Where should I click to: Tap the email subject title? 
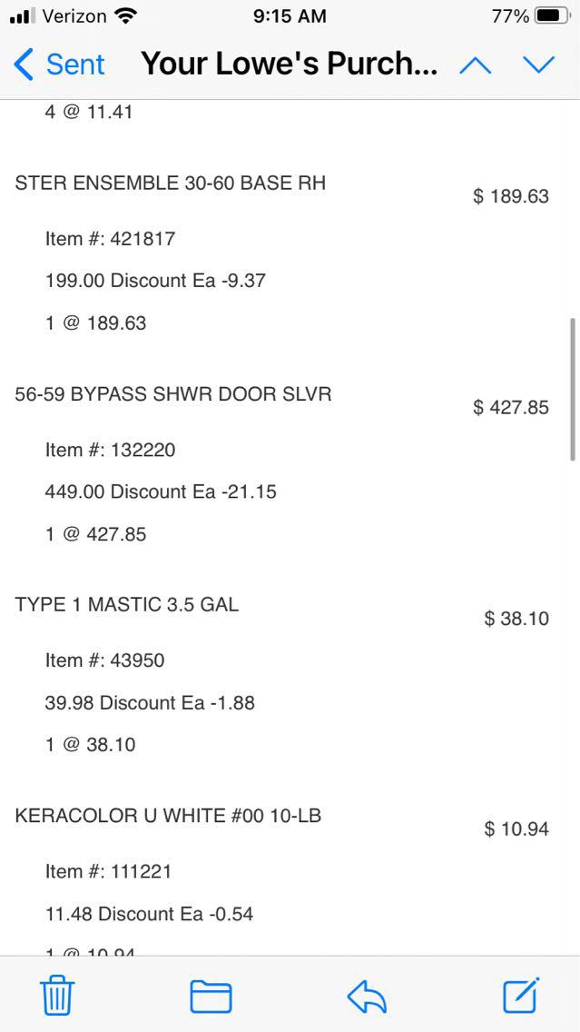pyautogui.click(x=290, y=65)
